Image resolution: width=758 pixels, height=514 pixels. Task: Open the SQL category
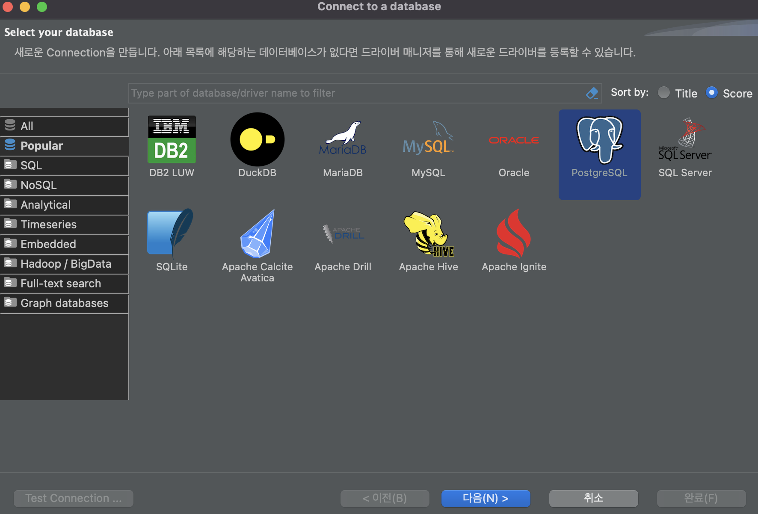coord(64,165)
